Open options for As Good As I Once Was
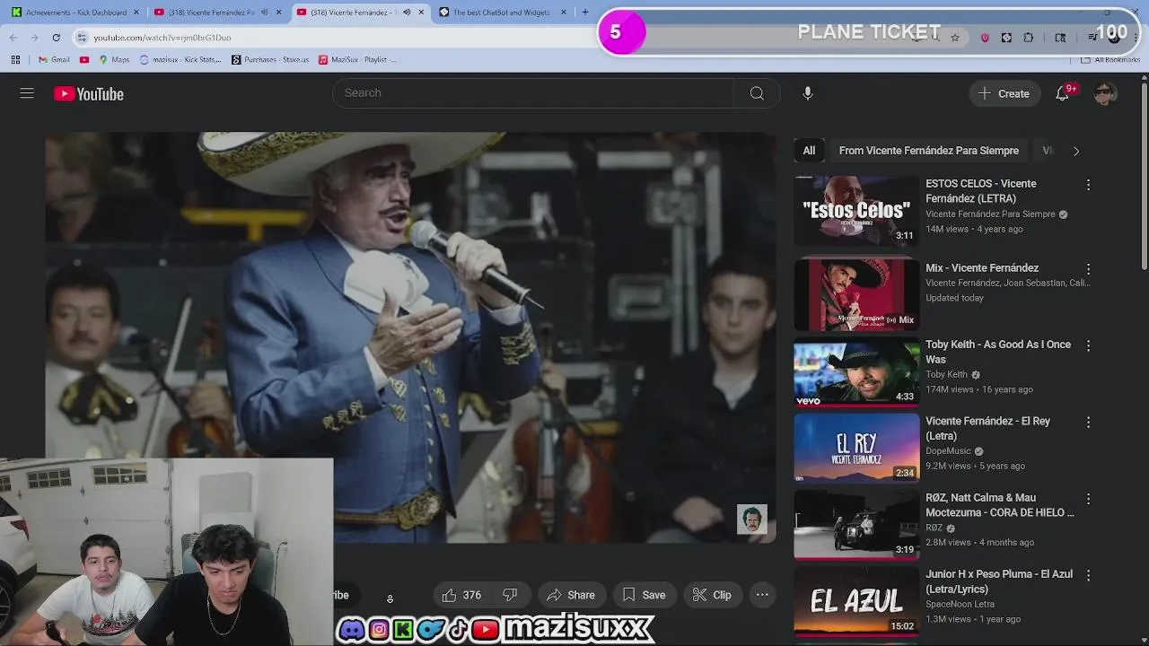Image resolution: width=1149 pixels, height=646 pixels. 1088,345
